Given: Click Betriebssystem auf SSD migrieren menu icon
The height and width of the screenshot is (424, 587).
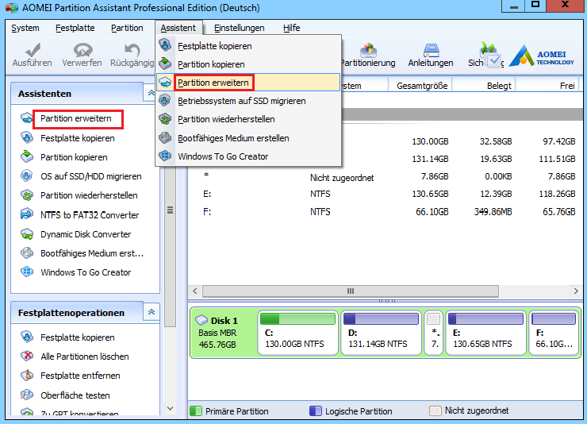Looking at the screenshot, I should pos(165,100).
